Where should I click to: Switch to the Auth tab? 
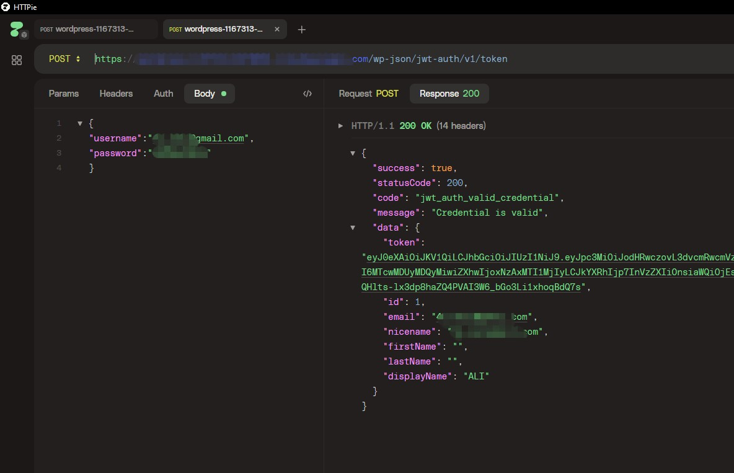point(164,94)
